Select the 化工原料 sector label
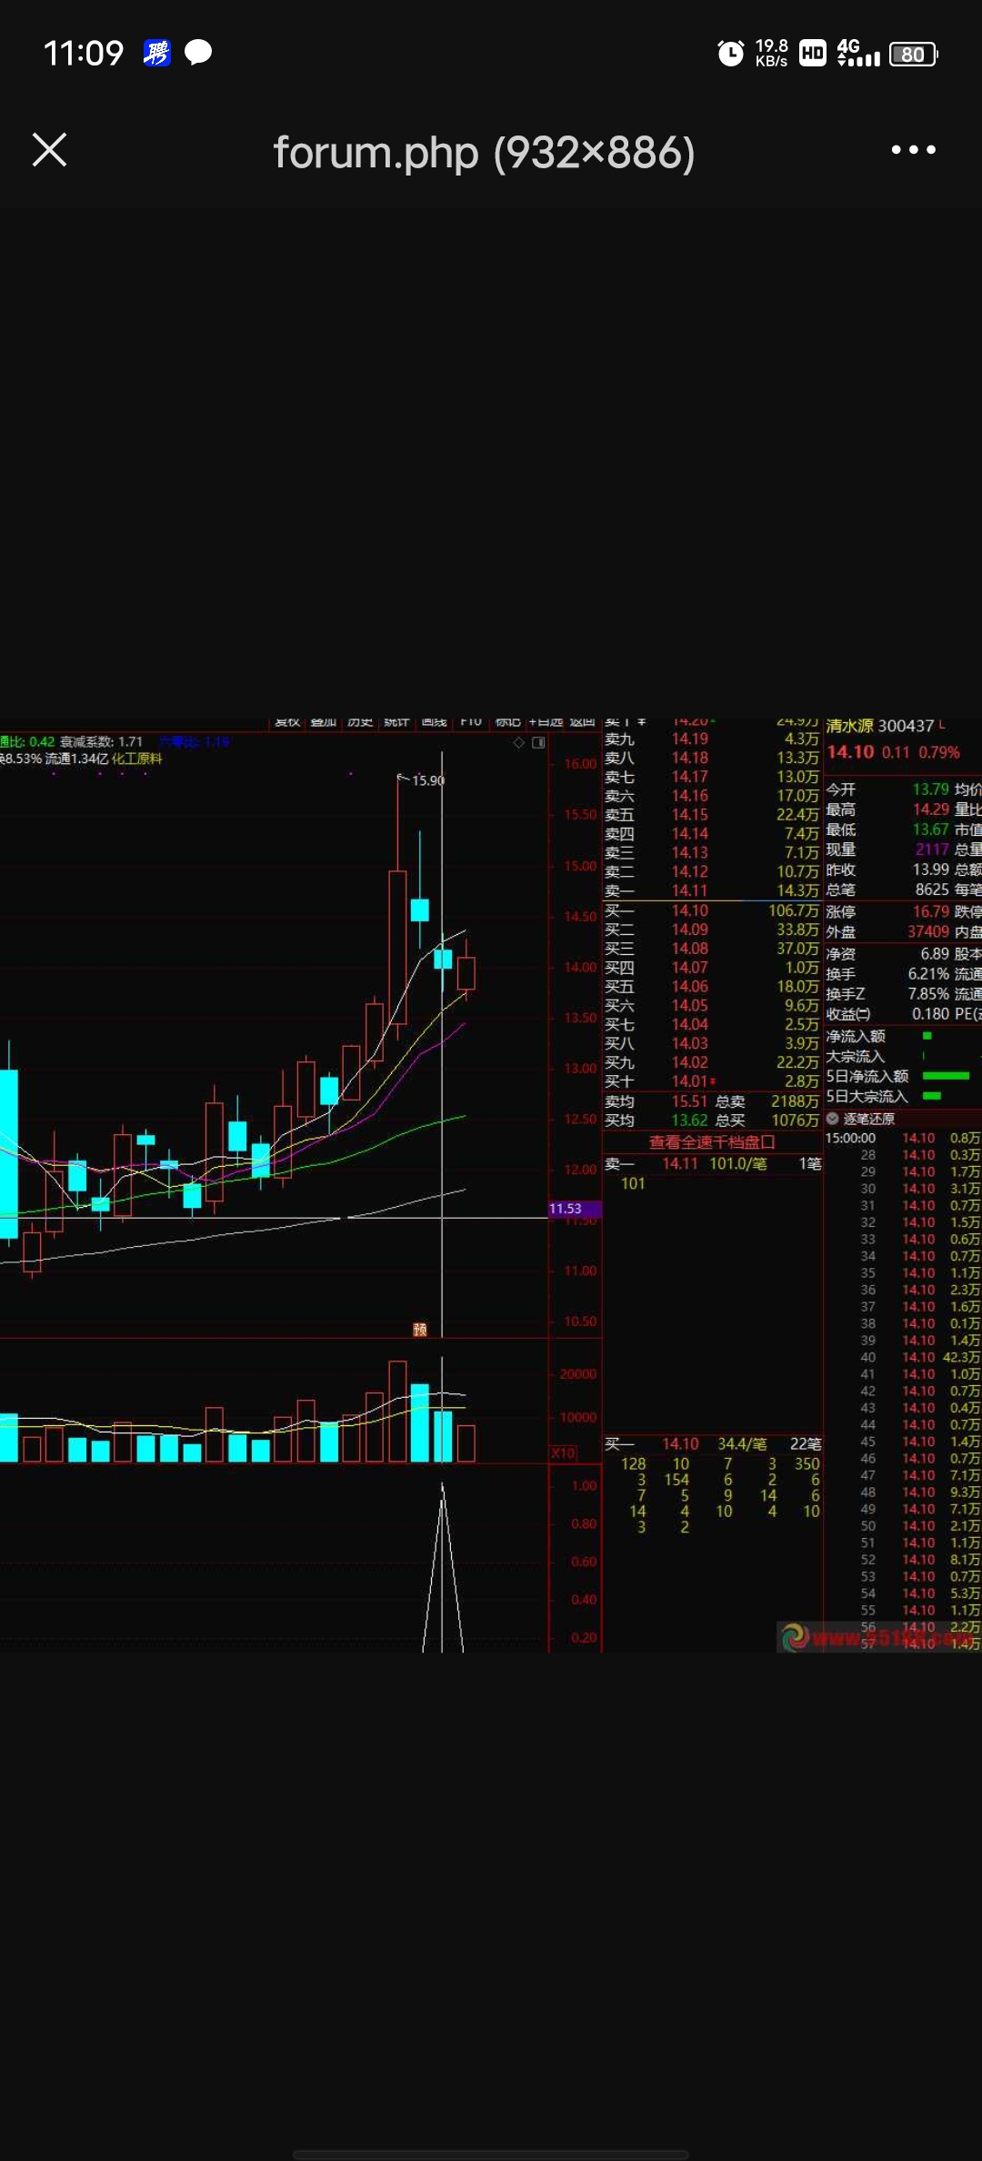 (x=136, y=759)
